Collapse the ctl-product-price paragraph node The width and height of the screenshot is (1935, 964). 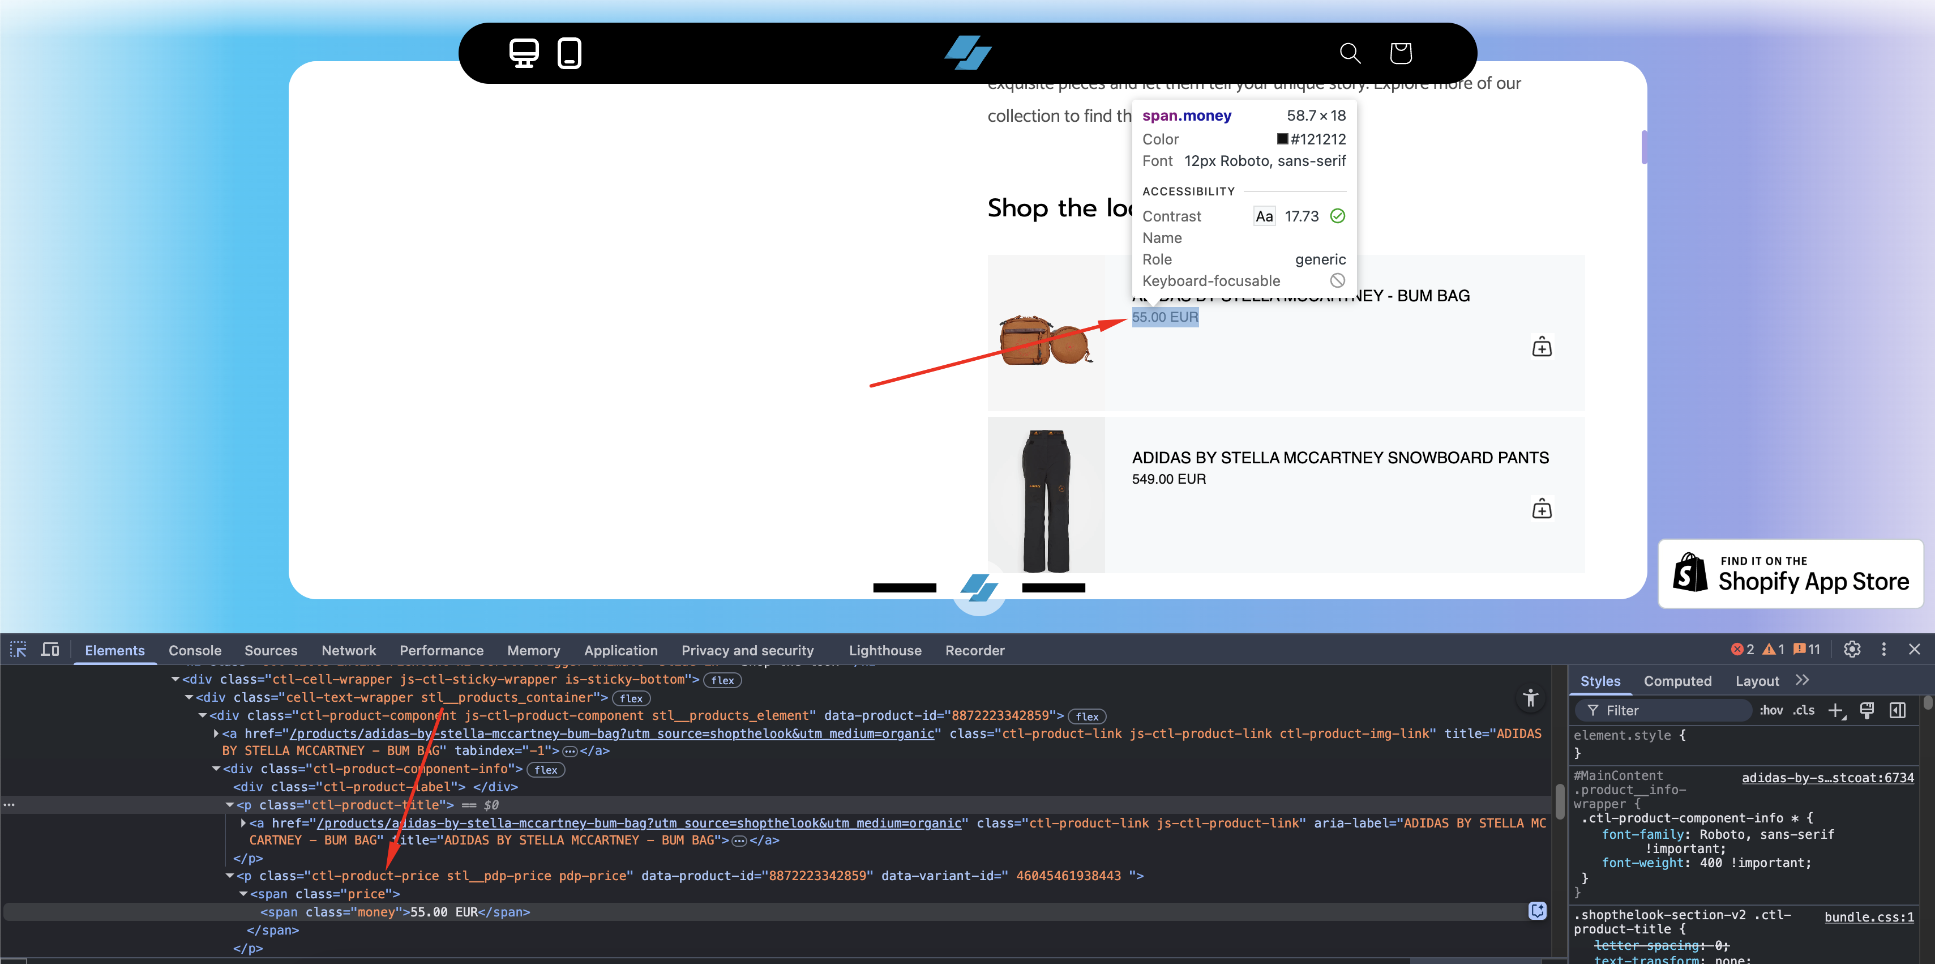click(x=230, y=876)
